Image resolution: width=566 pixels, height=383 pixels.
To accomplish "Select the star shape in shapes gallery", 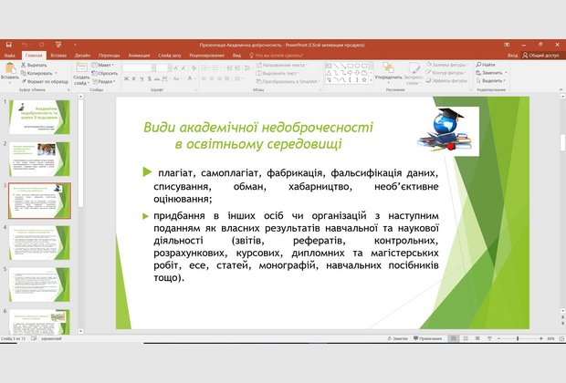I will [364, 80].
